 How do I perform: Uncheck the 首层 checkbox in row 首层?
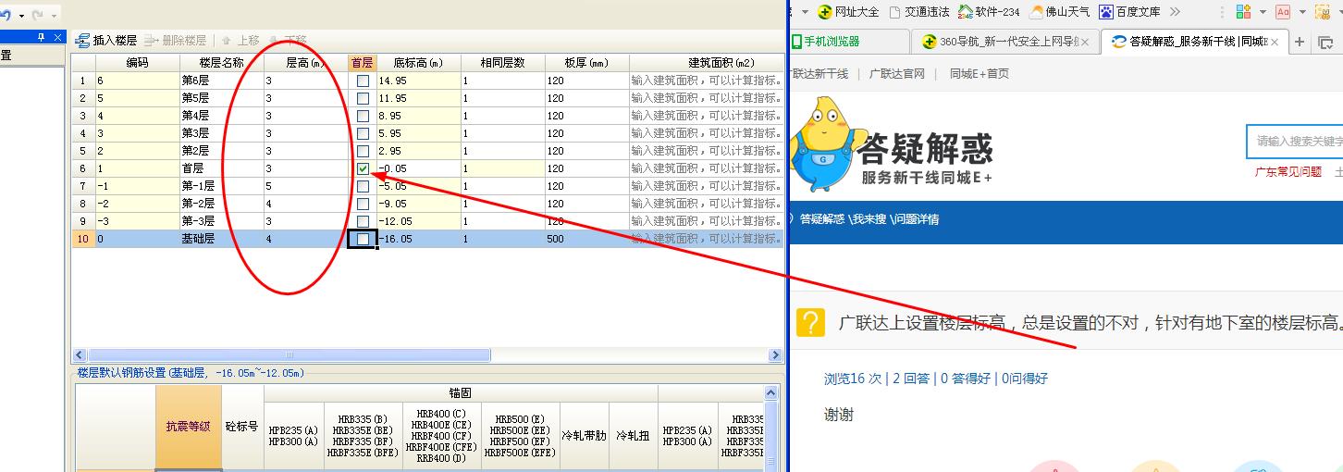click(x=363, y=168)
